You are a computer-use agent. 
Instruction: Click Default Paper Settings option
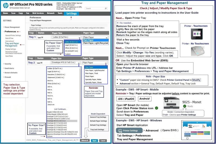click(98, 121)
